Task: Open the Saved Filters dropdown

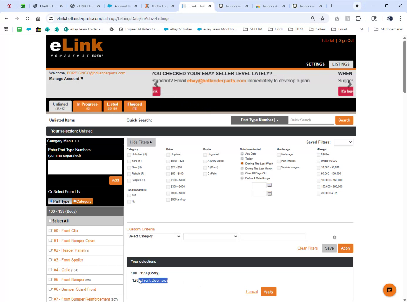Action: click(x=344, y=142)
